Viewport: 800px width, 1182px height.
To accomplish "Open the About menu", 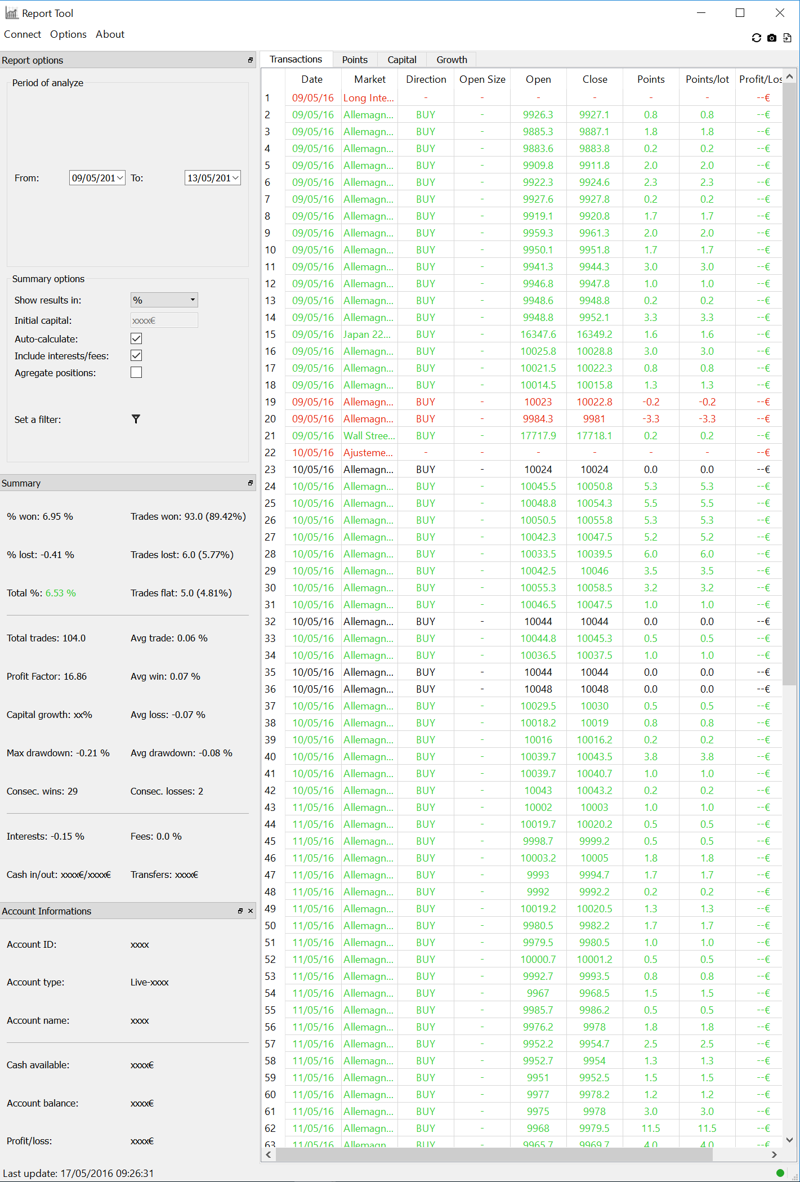I will pos(110,34).
